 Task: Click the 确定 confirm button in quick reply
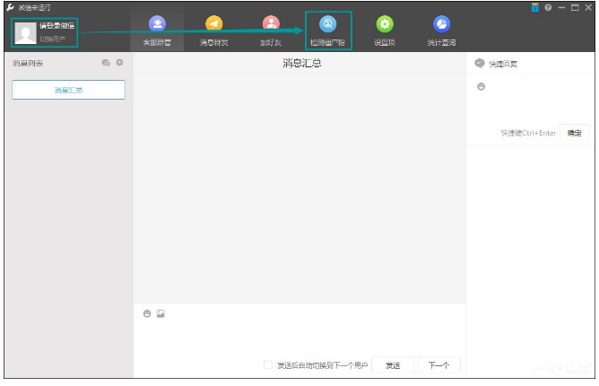574,133
